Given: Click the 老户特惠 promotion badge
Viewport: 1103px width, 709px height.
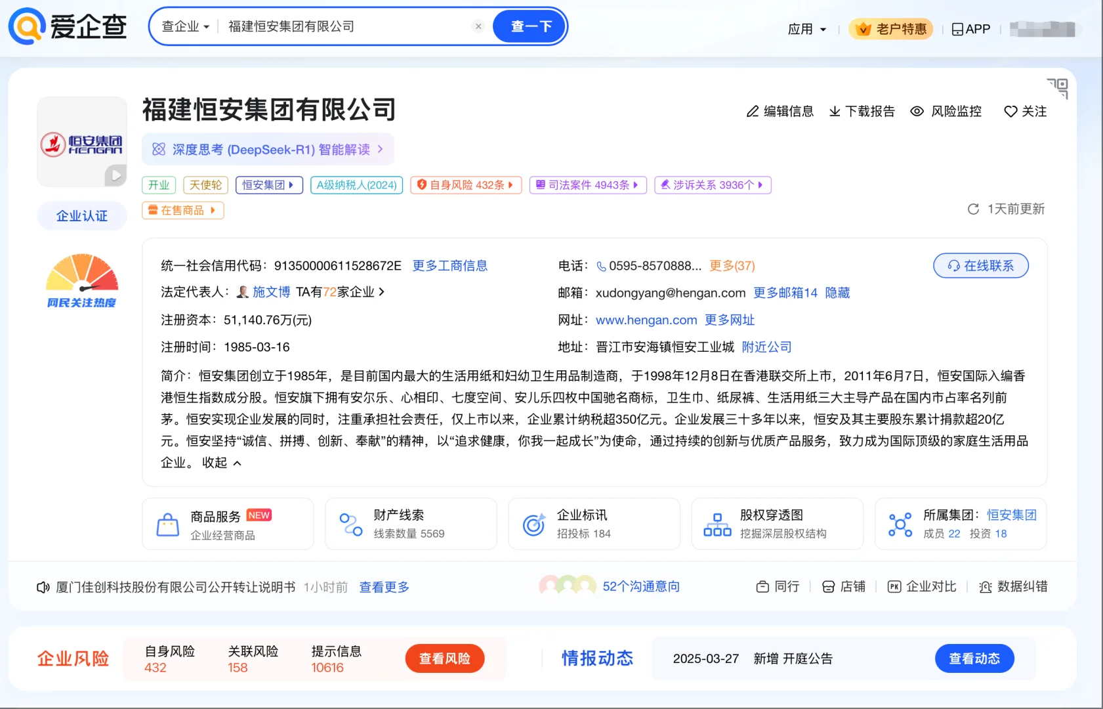Looking at the screenshot, I should (x=891, y=29).
